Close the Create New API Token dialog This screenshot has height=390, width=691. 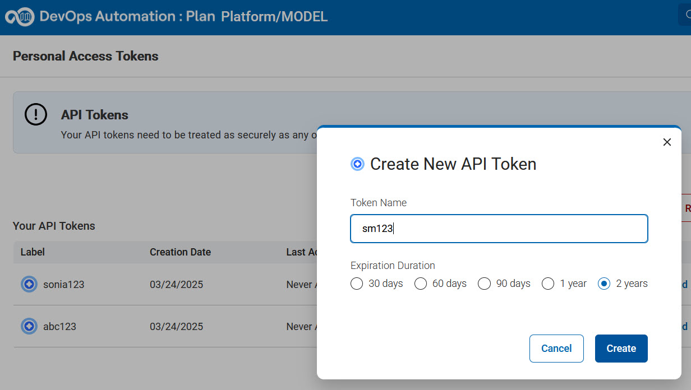tap(667, 142)
